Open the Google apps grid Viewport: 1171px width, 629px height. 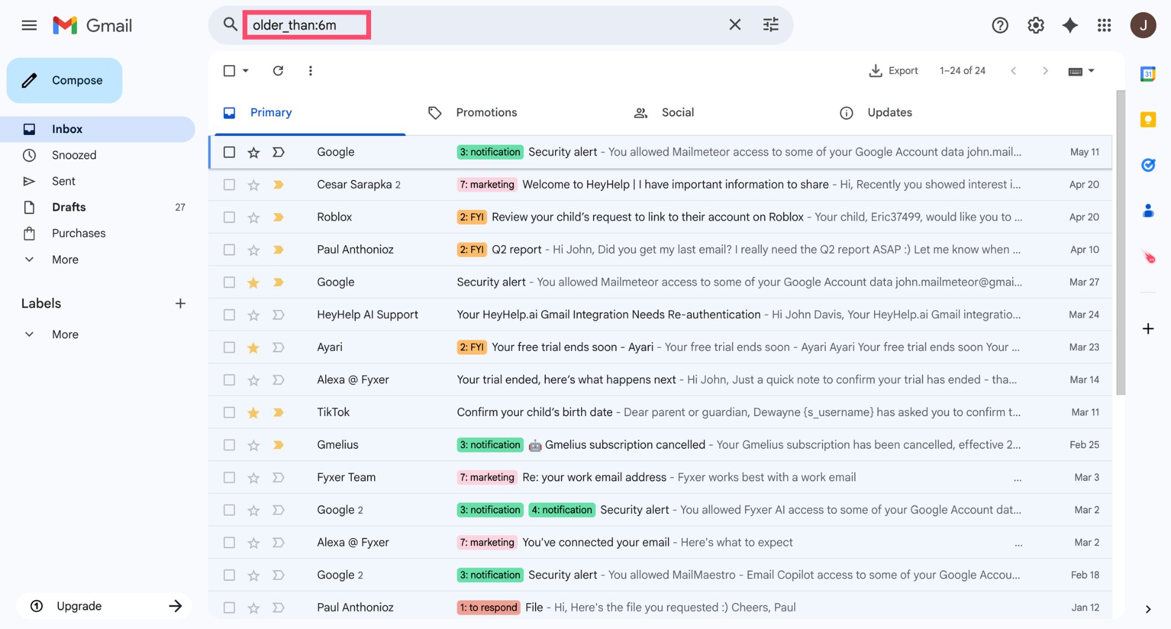click(x=1104, y=25)
